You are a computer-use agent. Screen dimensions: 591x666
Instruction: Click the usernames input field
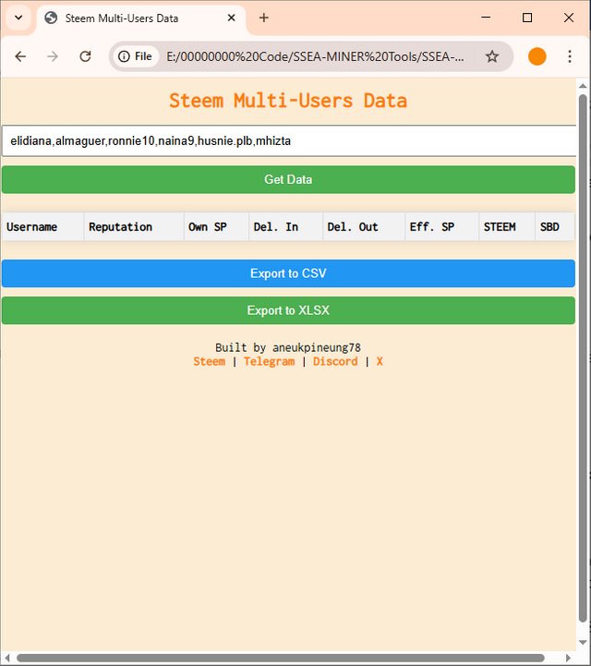[x=289, y=141]
